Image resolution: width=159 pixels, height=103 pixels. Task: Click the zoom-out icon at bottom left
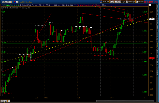(6, 101)
